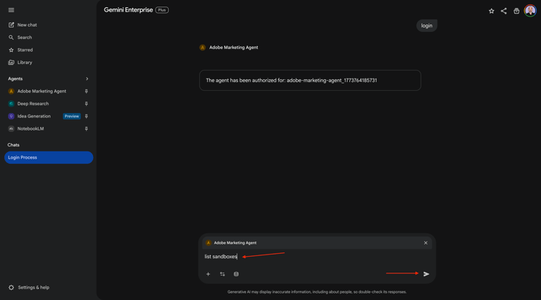Open the hamburger main menu
Image resolution: width=541 pixels, height=300 pixels.
click(12, 10)
